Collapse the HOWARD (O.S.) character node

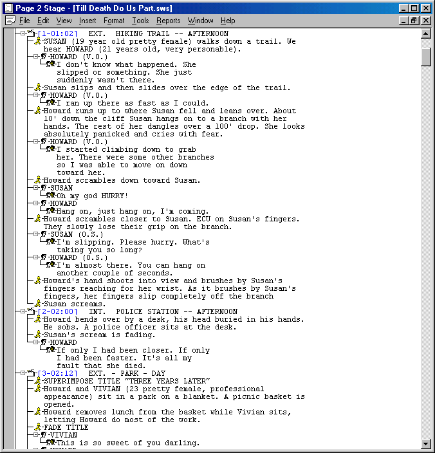[x=36, y=257]
